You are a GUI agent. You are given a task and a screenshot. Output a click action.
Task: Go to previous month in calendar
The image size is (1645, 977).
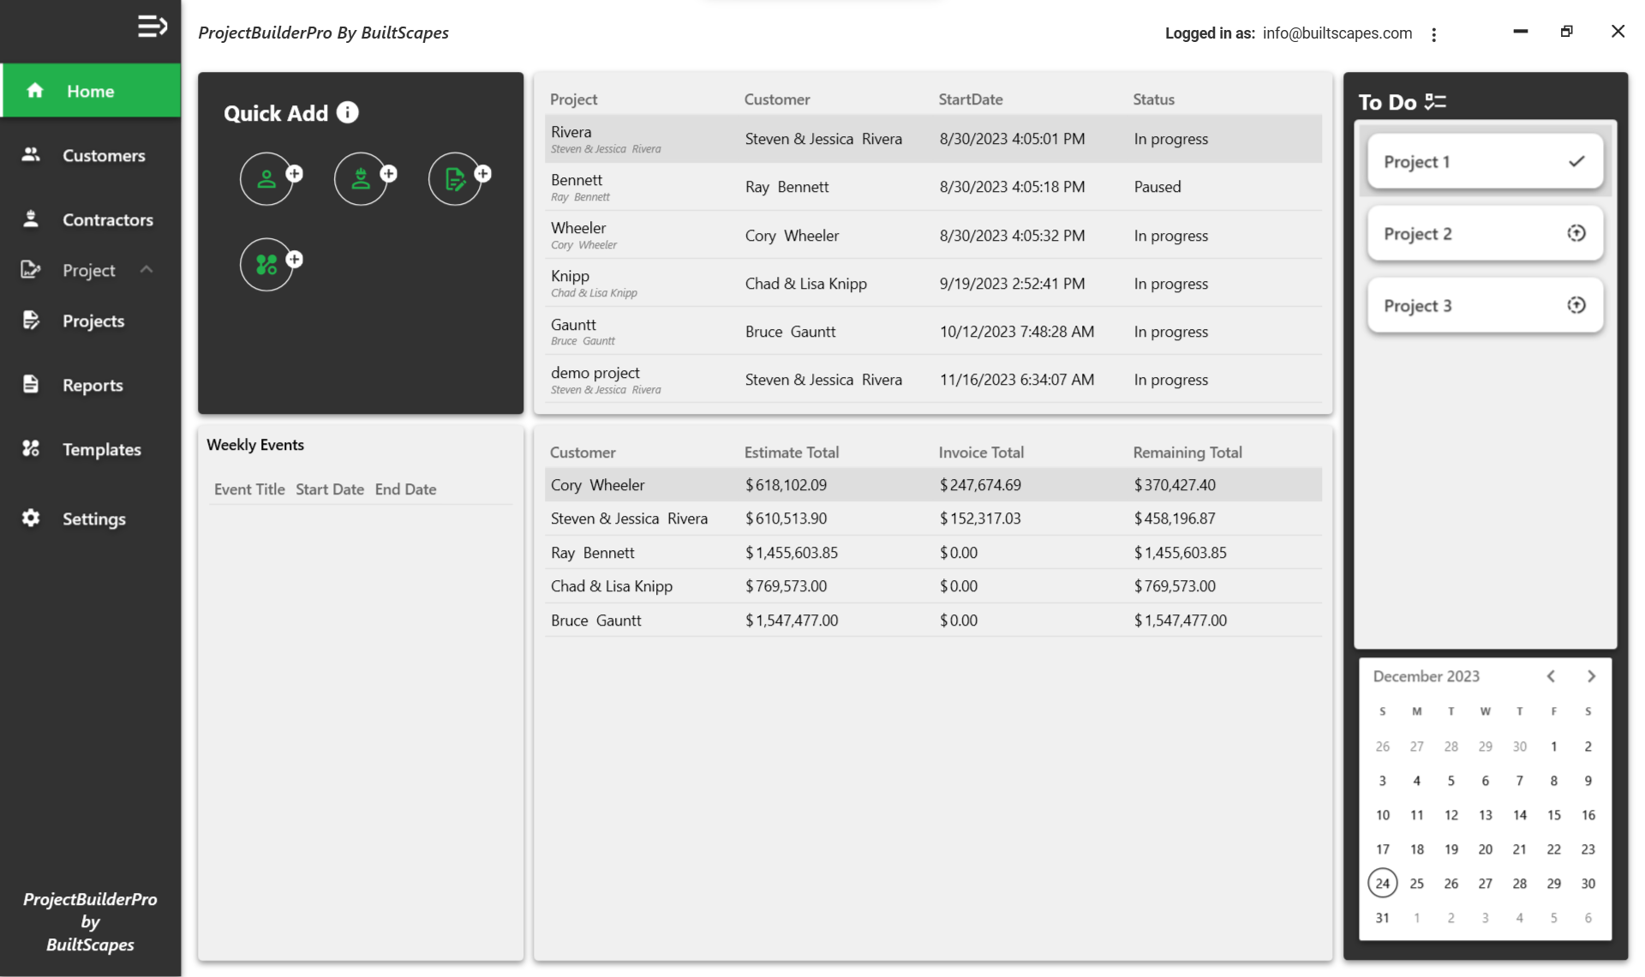point(1551,676)
